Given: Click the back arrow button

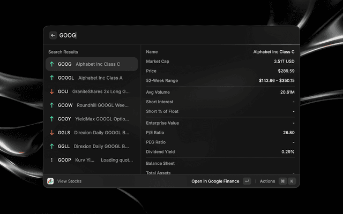Looking at the screenshot, I should [53, 35].
